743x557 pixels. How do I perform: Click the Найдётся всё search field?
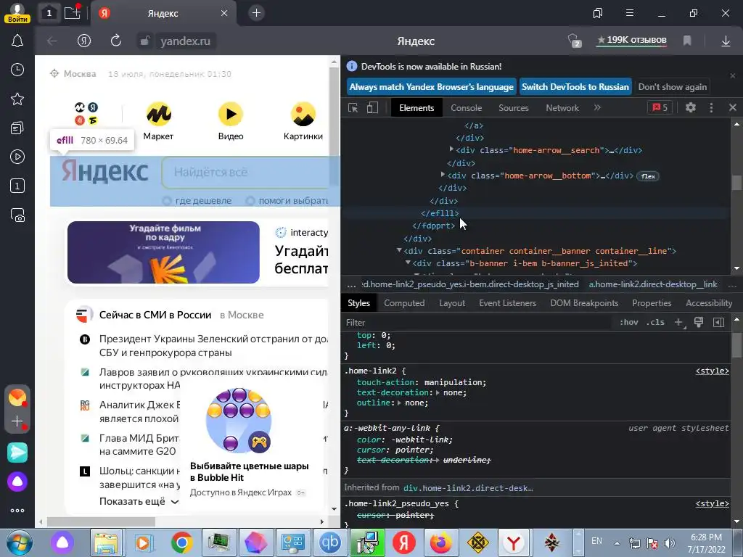pyautogui.click(x=251, y=173)
